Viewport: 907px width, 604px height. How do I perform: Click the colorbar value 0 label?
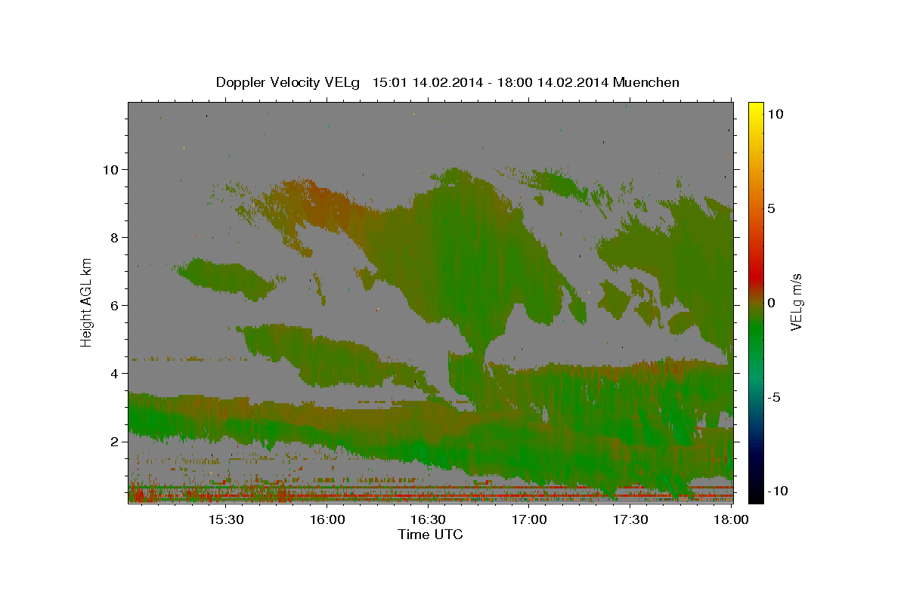point(772,303)
